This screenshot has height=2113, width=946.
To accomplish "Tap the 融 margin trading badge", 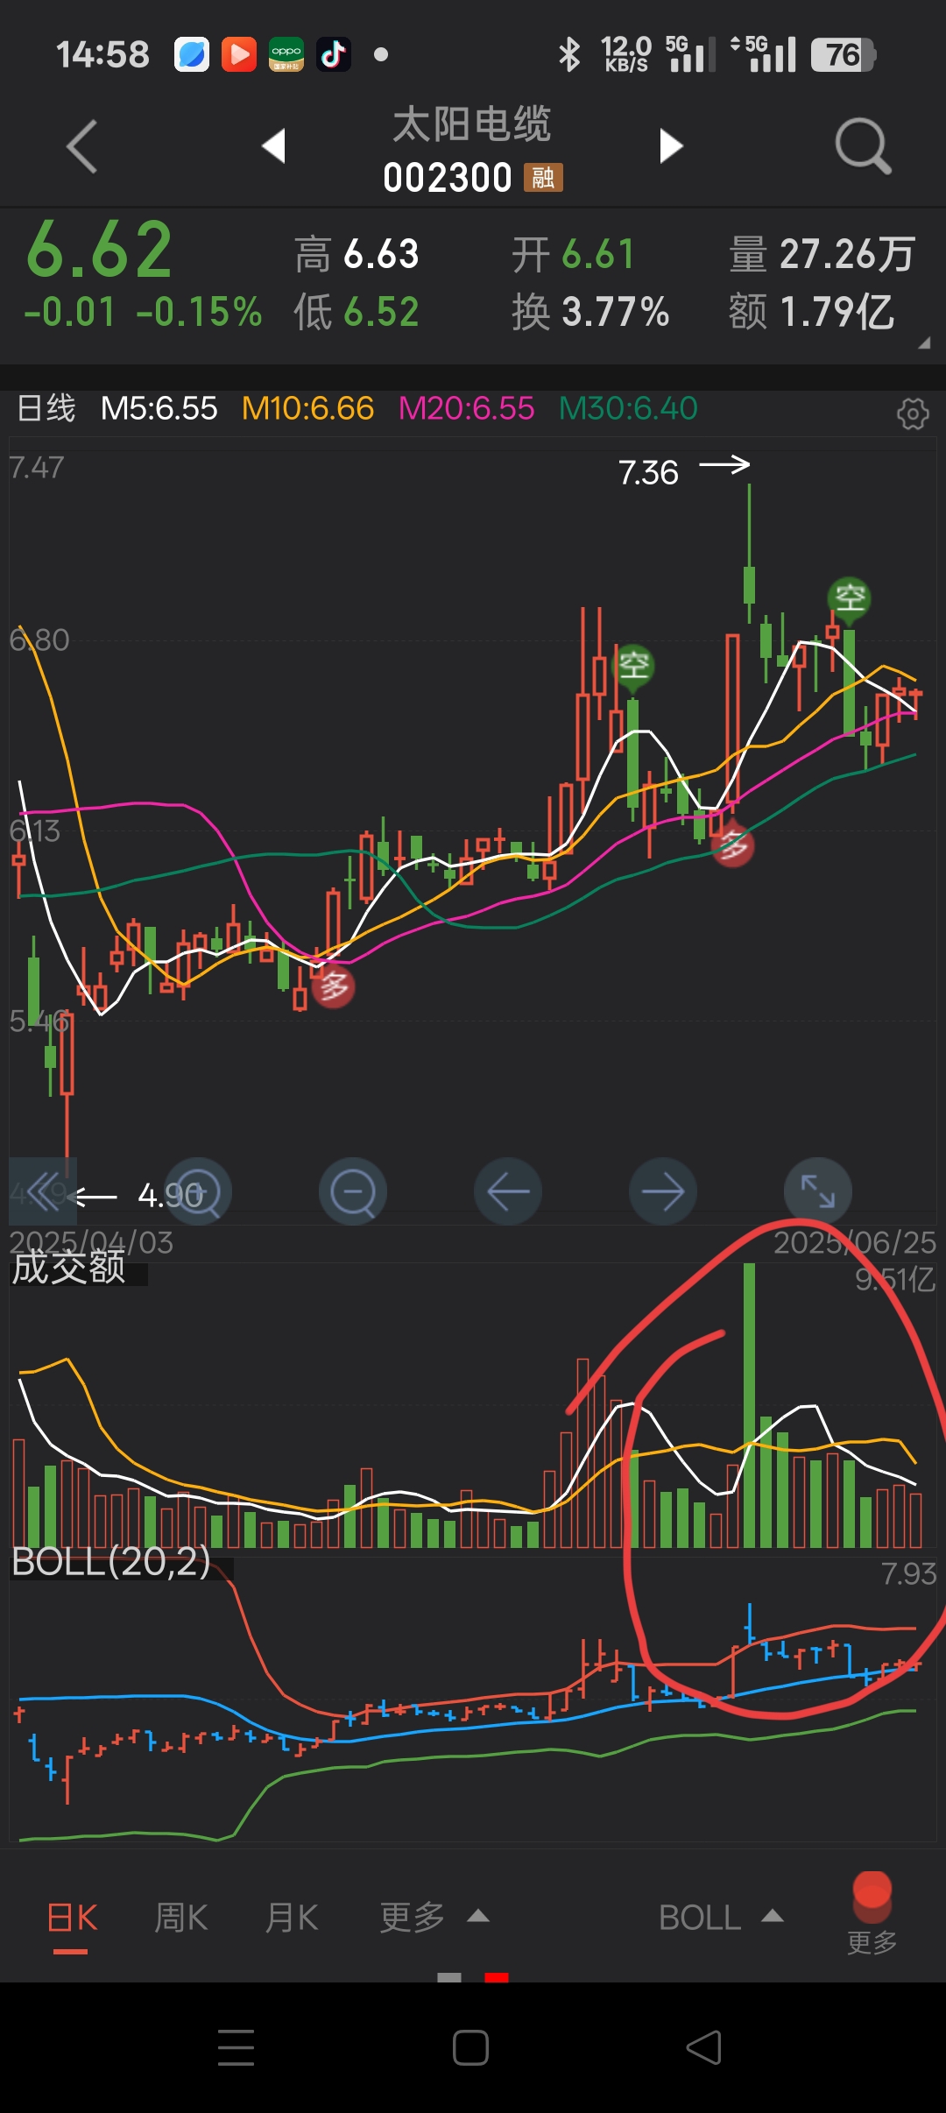I will tap(543, 178).
